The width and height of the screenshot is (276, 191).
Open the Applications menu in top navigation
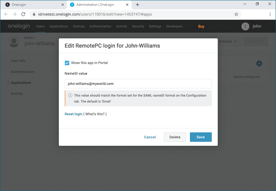point(59,26)
